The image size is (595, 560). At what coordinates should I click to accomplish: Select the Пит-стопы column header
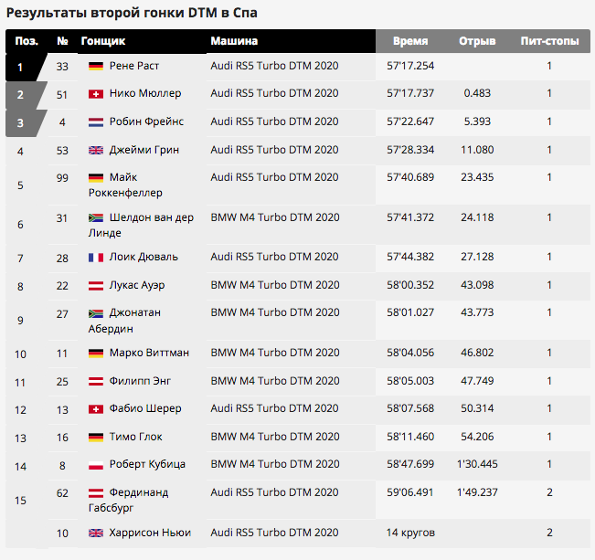(x=549, y=41)
